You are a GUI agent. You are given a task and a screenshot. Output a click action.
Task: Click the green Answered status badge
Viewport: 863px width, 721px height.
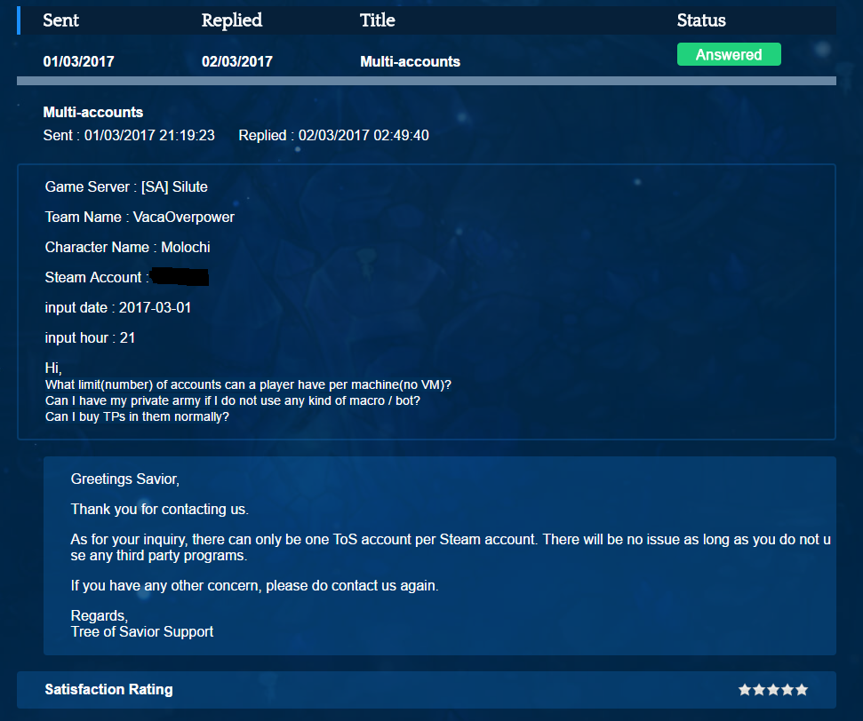[729, 54]
